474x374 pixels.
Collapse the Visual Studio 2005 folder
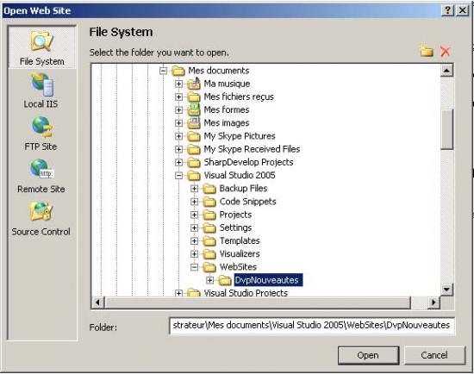pyautogui.click(x=179, y=175)
